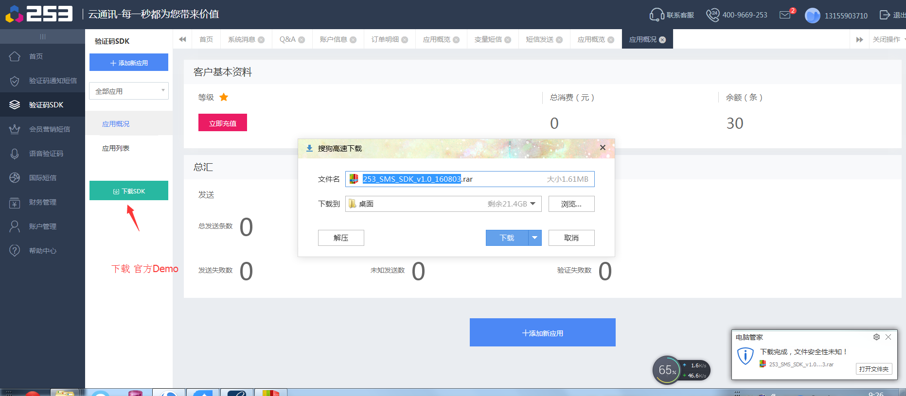This screenshot has width=906, height=396.
Task: Expand the 下载到 桌面 location dropdown
Action: [x=533, y=204]
